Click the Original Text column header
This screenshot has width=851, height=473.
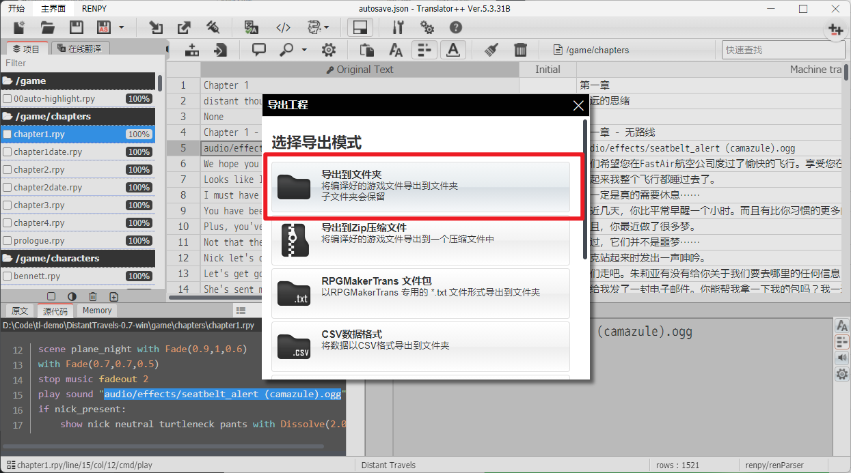(360, 70)
